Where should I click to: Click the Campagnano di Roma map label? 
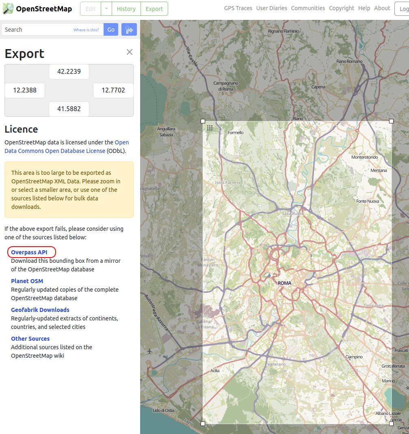[x=226, y=86]
